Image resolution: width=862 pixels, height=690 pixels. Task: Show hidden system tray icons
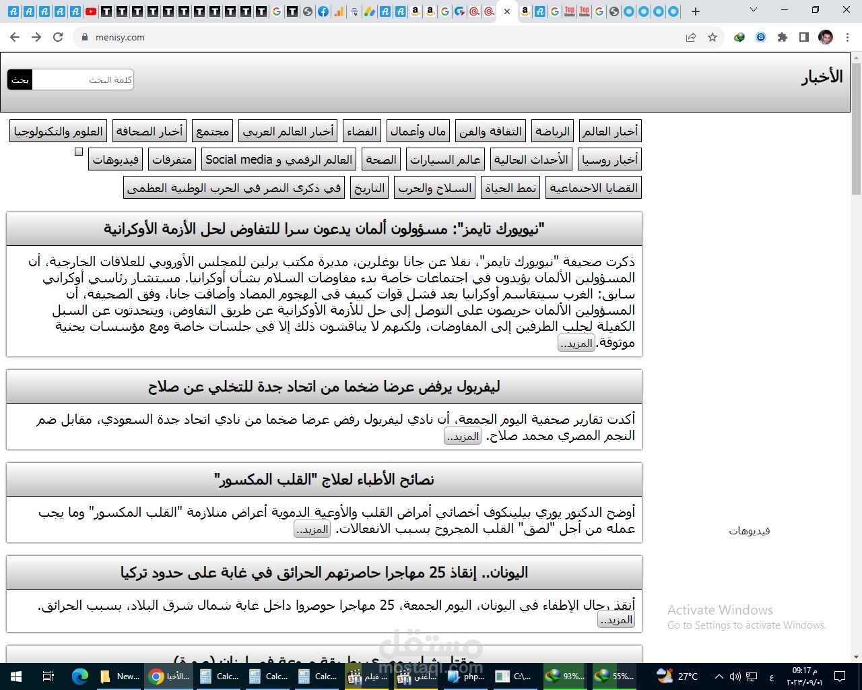719,677
